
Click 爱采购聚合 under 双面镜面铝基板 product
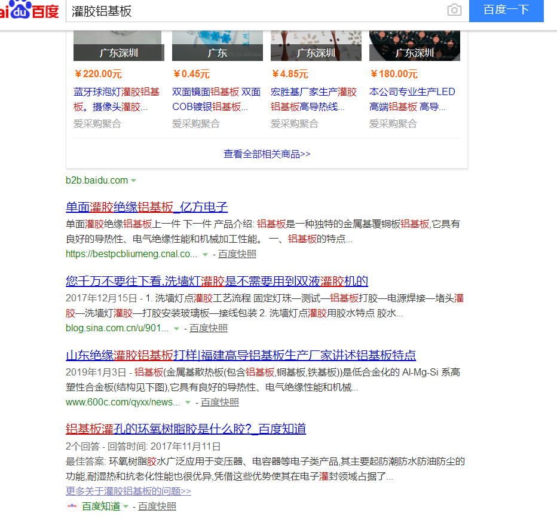pyautogui.click(x=196, y=124)
